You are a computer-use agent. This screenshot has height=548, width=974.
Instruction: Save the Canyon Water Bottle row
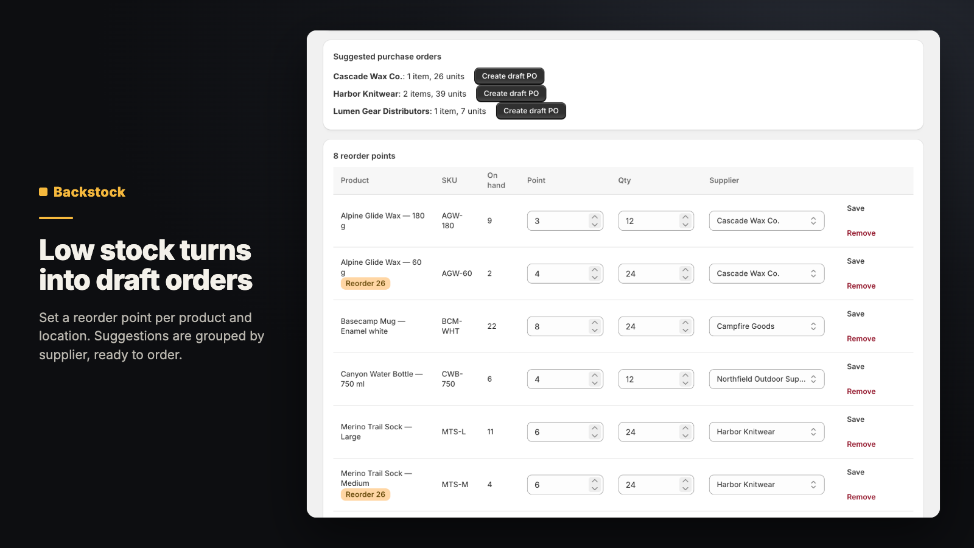pyautogui.click(x=855, y=367)
